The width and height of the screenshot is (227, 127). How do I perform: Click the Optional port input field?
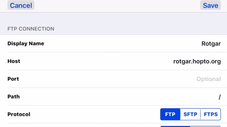208,79
